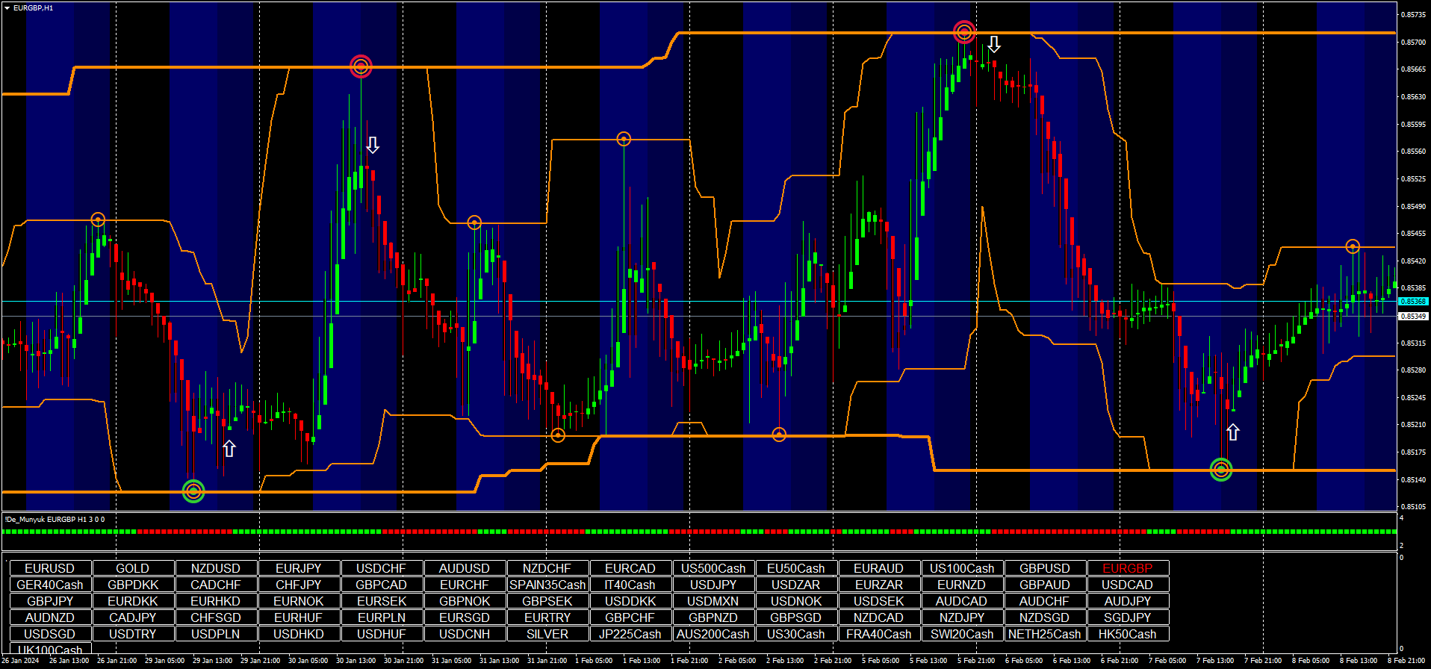Switch chart to EURUSD symbol button
Viewport: 1431px width, 669px height.
pyautogui.click(x=50, y=568)
